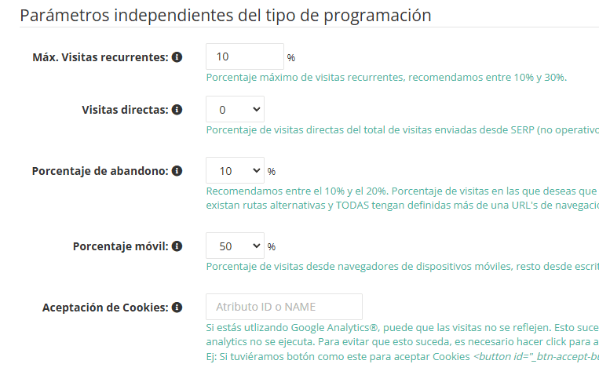Click info icon beside Aceptación de Cookies
599x375 pixels.
tap(177, 308)
